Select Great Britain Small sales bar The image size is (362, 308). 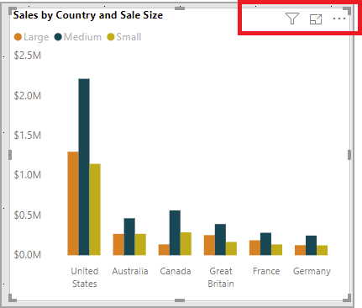(231, 248)
